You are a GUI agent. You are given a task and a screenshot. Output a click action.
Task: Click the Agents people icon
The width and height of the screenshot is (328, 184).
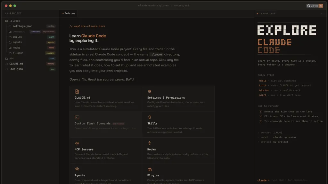coord(77,169)
